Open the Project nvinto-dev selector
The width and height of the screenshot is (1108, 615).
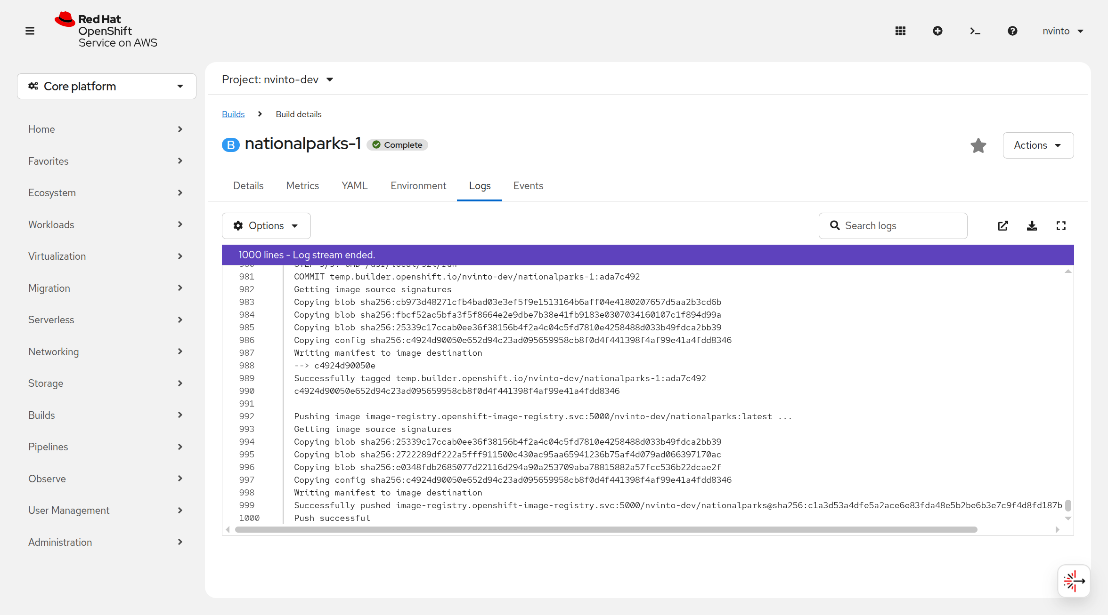pos(278,80)
